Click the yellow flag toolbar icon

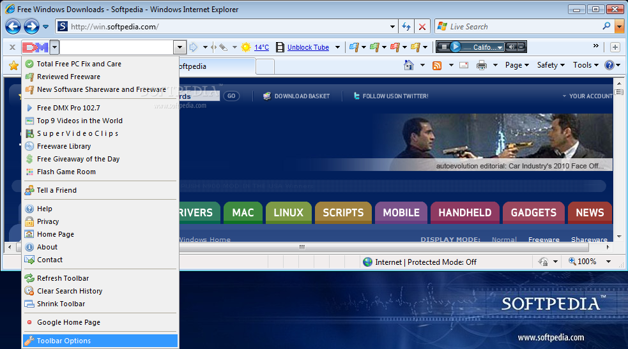415,47
